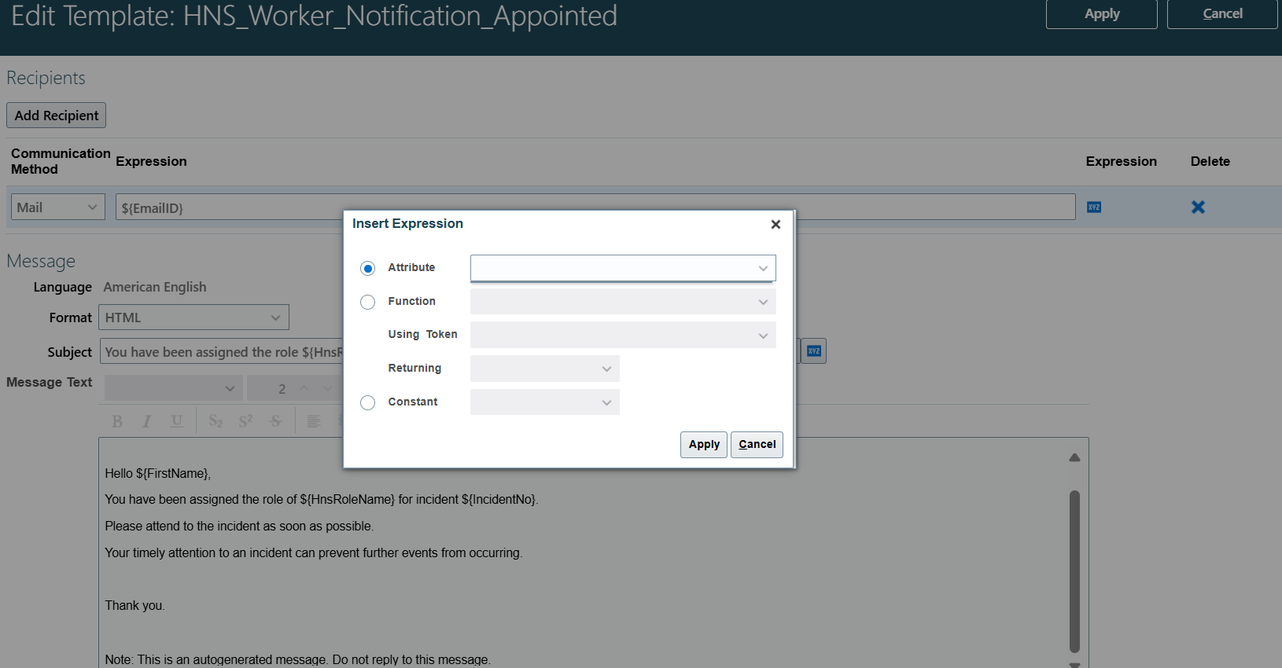Click the message editor scrollbar thumb
Viewport: 1282px width, 668px height.
tap(1074, 571)
